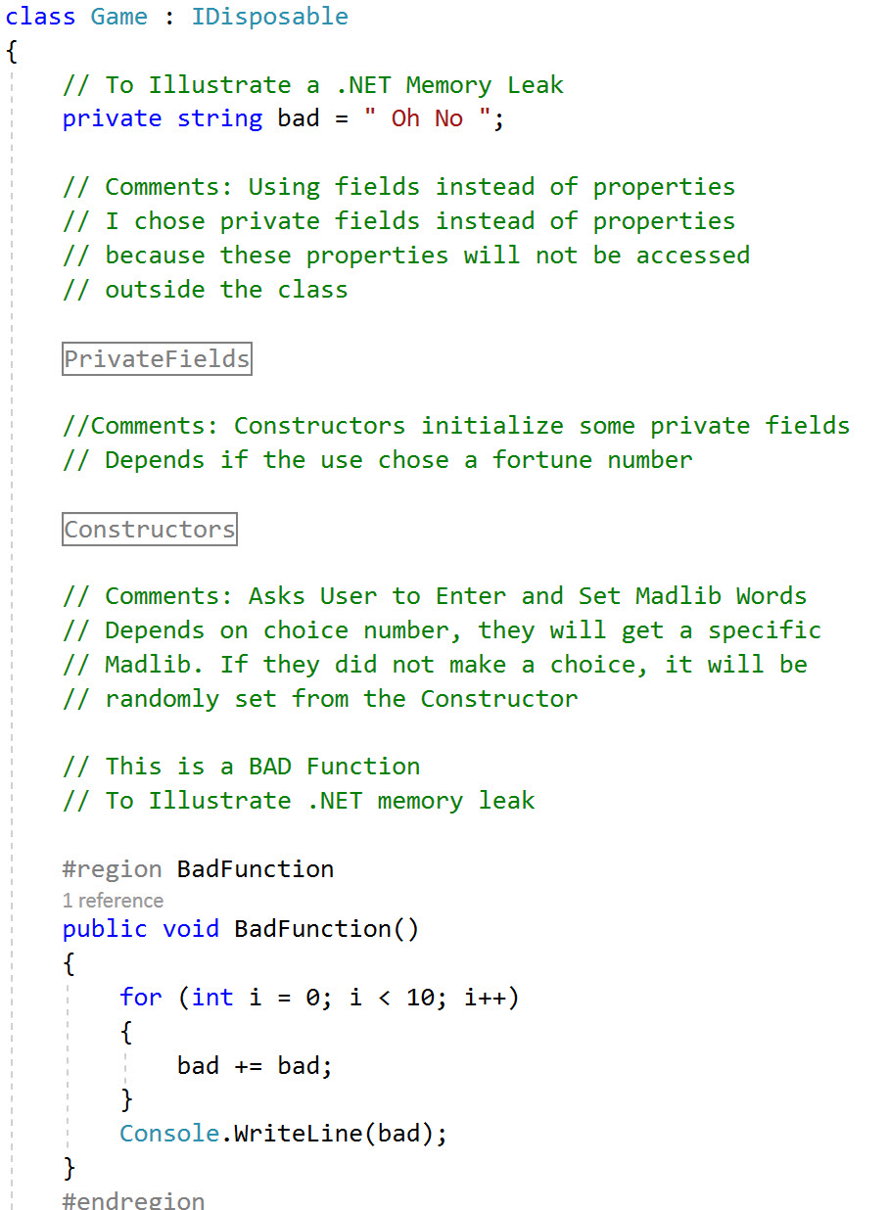Click the IDisposable interface name
This screenshot has height=1210, width=888.
(x=269, y=17)
